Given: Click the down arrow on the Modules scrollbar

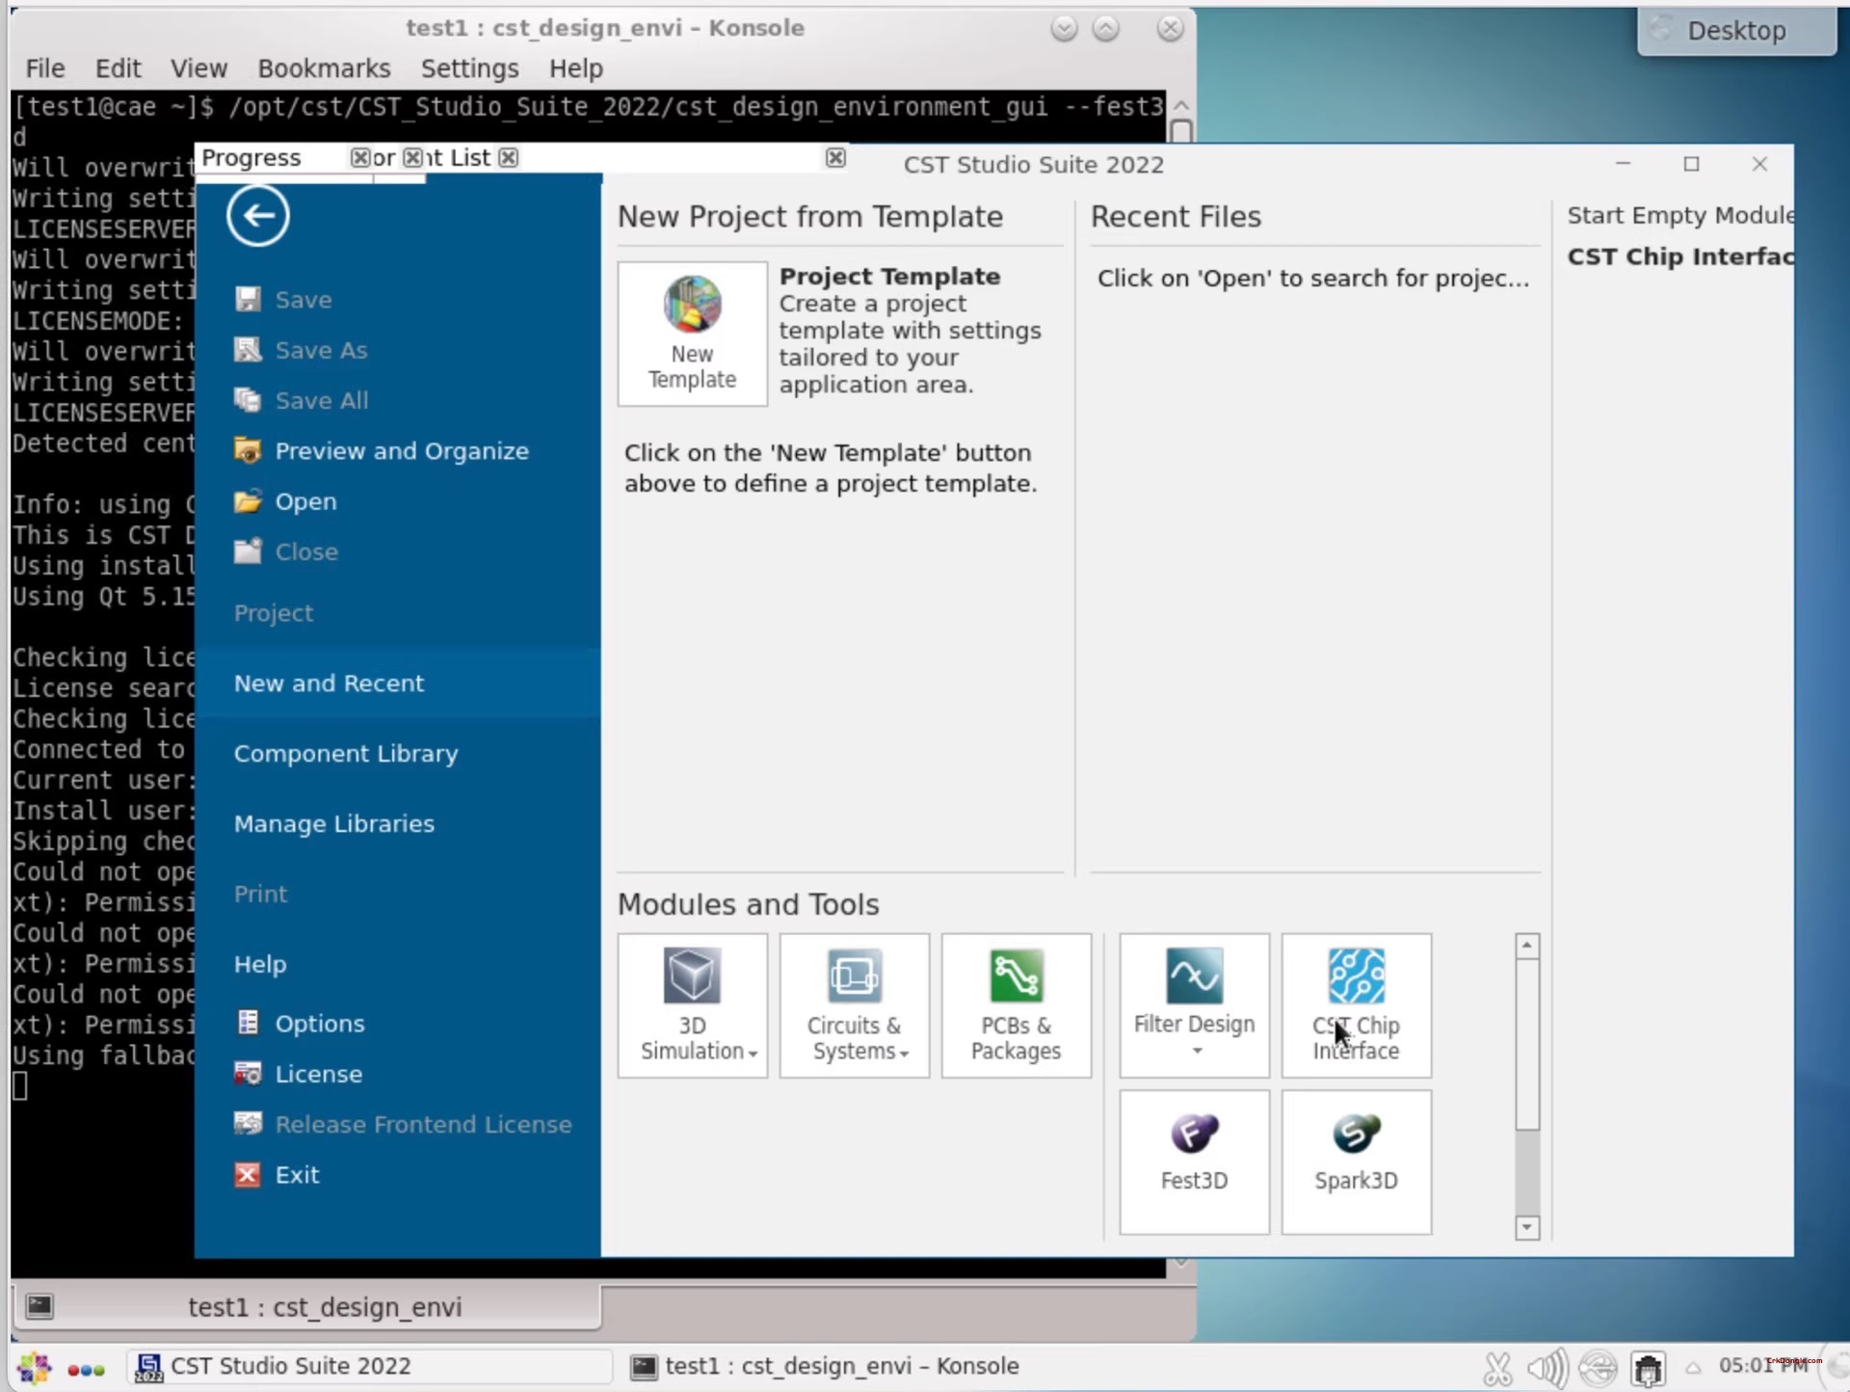Looking at the screenshot, I should click(1526, 1227).
